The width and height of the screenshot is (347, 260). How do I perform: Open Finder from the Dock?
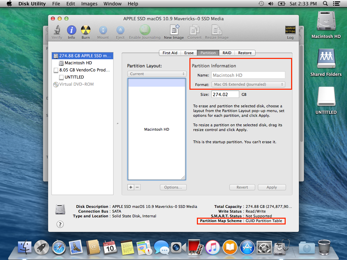[25, 247]
